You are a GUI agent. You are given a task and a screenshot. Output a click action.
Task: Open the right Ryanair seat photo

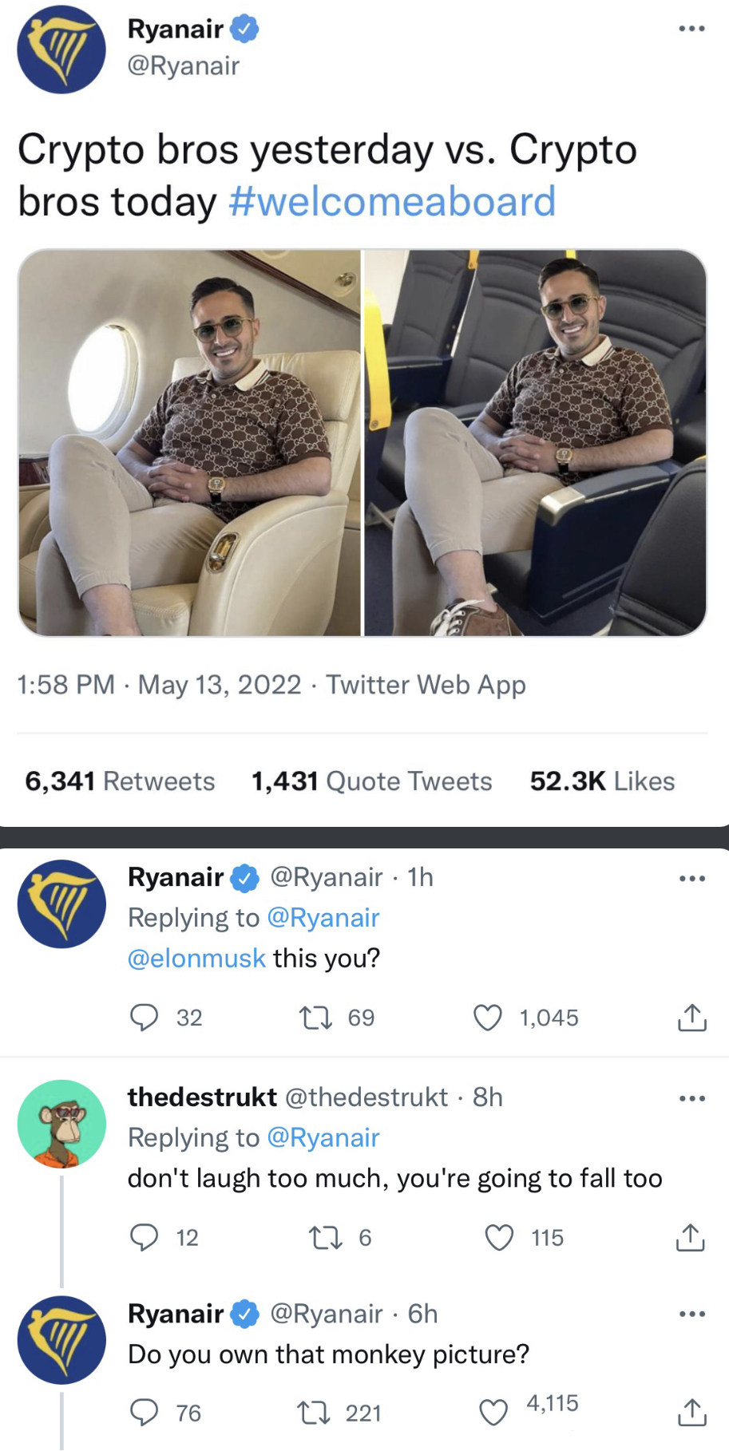535,443
